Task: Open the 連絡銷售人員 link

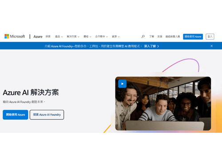Action: tap(173, 36)
